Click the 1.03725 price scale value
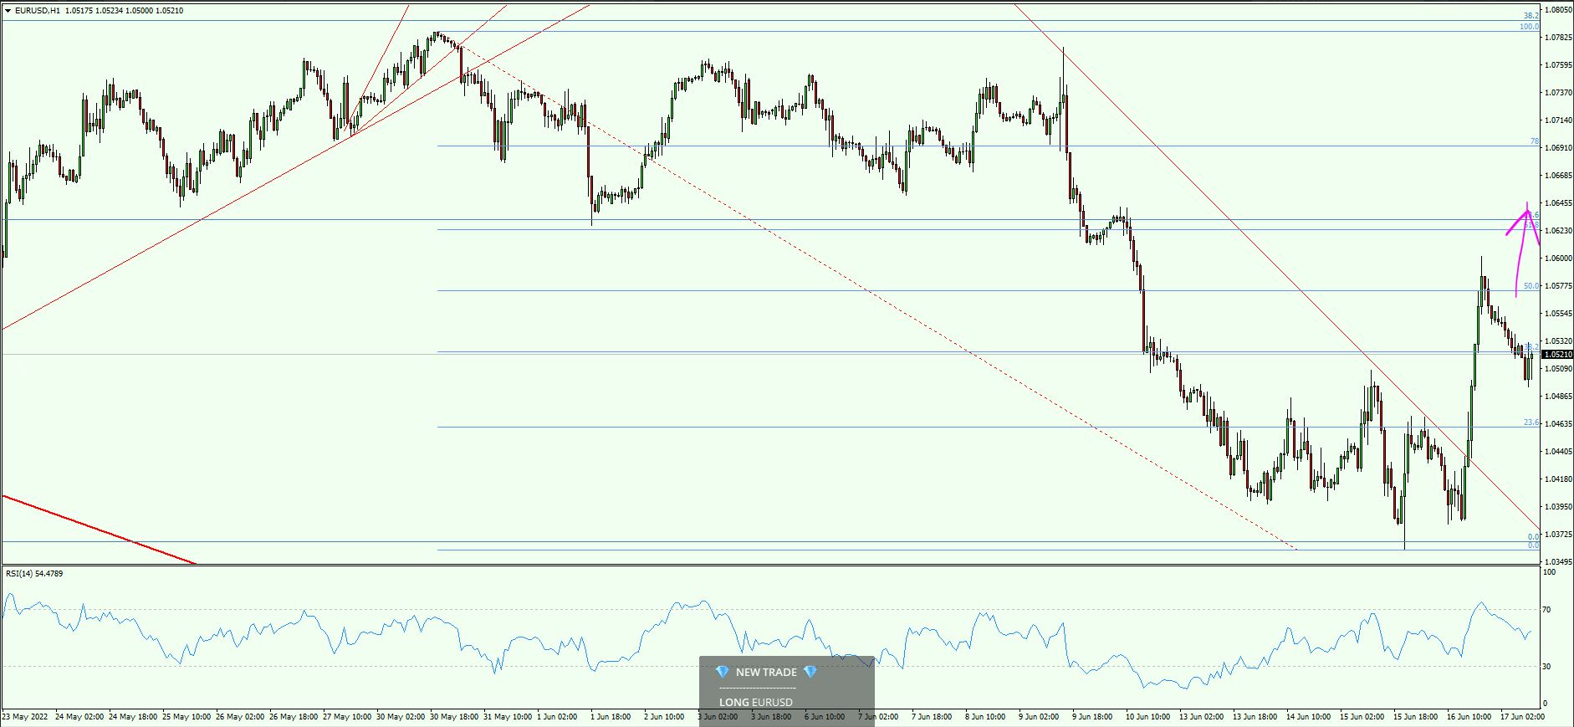Screen dimensions: 1574x727 1558,535
